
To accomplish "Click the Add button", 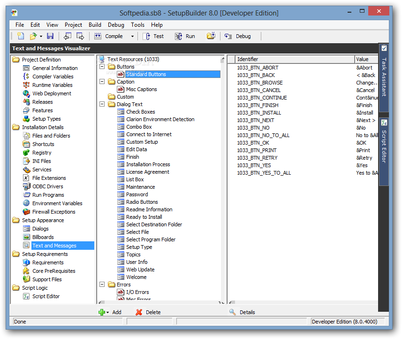I will [x=110, y=312].
